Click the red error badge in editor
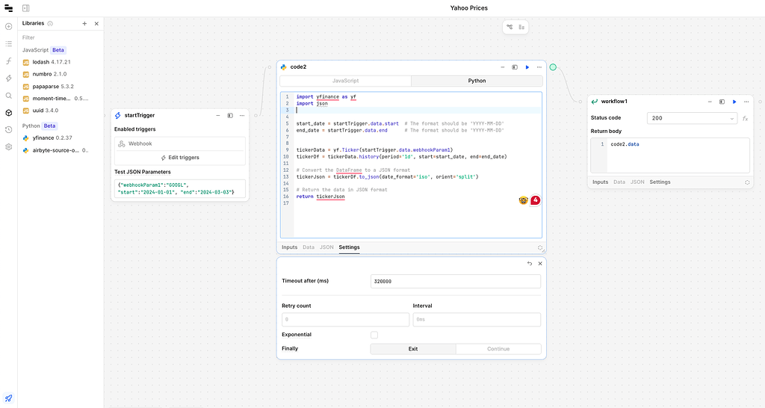765x408 pixels. point(536,200)
